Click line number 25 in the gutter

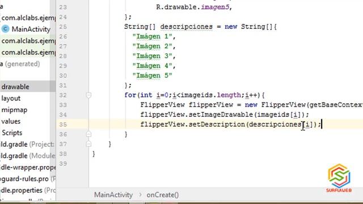(63, 27)
